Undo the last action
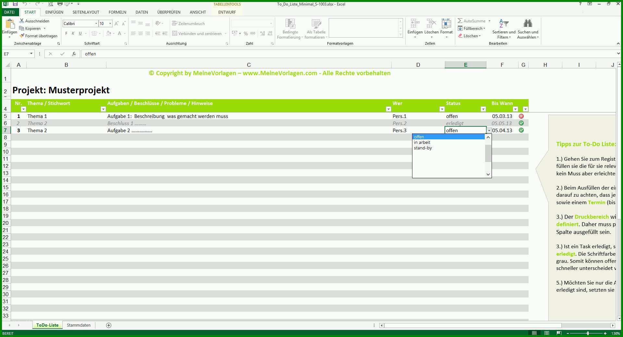The image size is (623, 337). click(25, 4)
